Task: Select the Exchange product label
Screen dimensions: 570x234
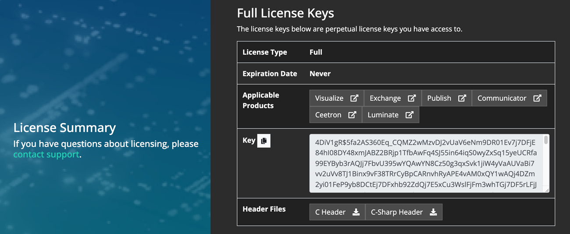Action: pyautogui.click(x=385, y=98)
